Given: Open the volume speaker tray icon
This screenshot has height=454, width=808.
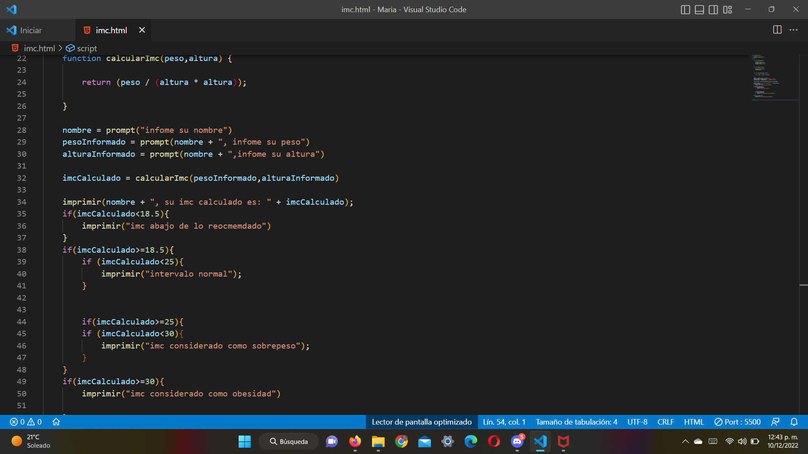Looking at the screenshot, I should 742,441.
